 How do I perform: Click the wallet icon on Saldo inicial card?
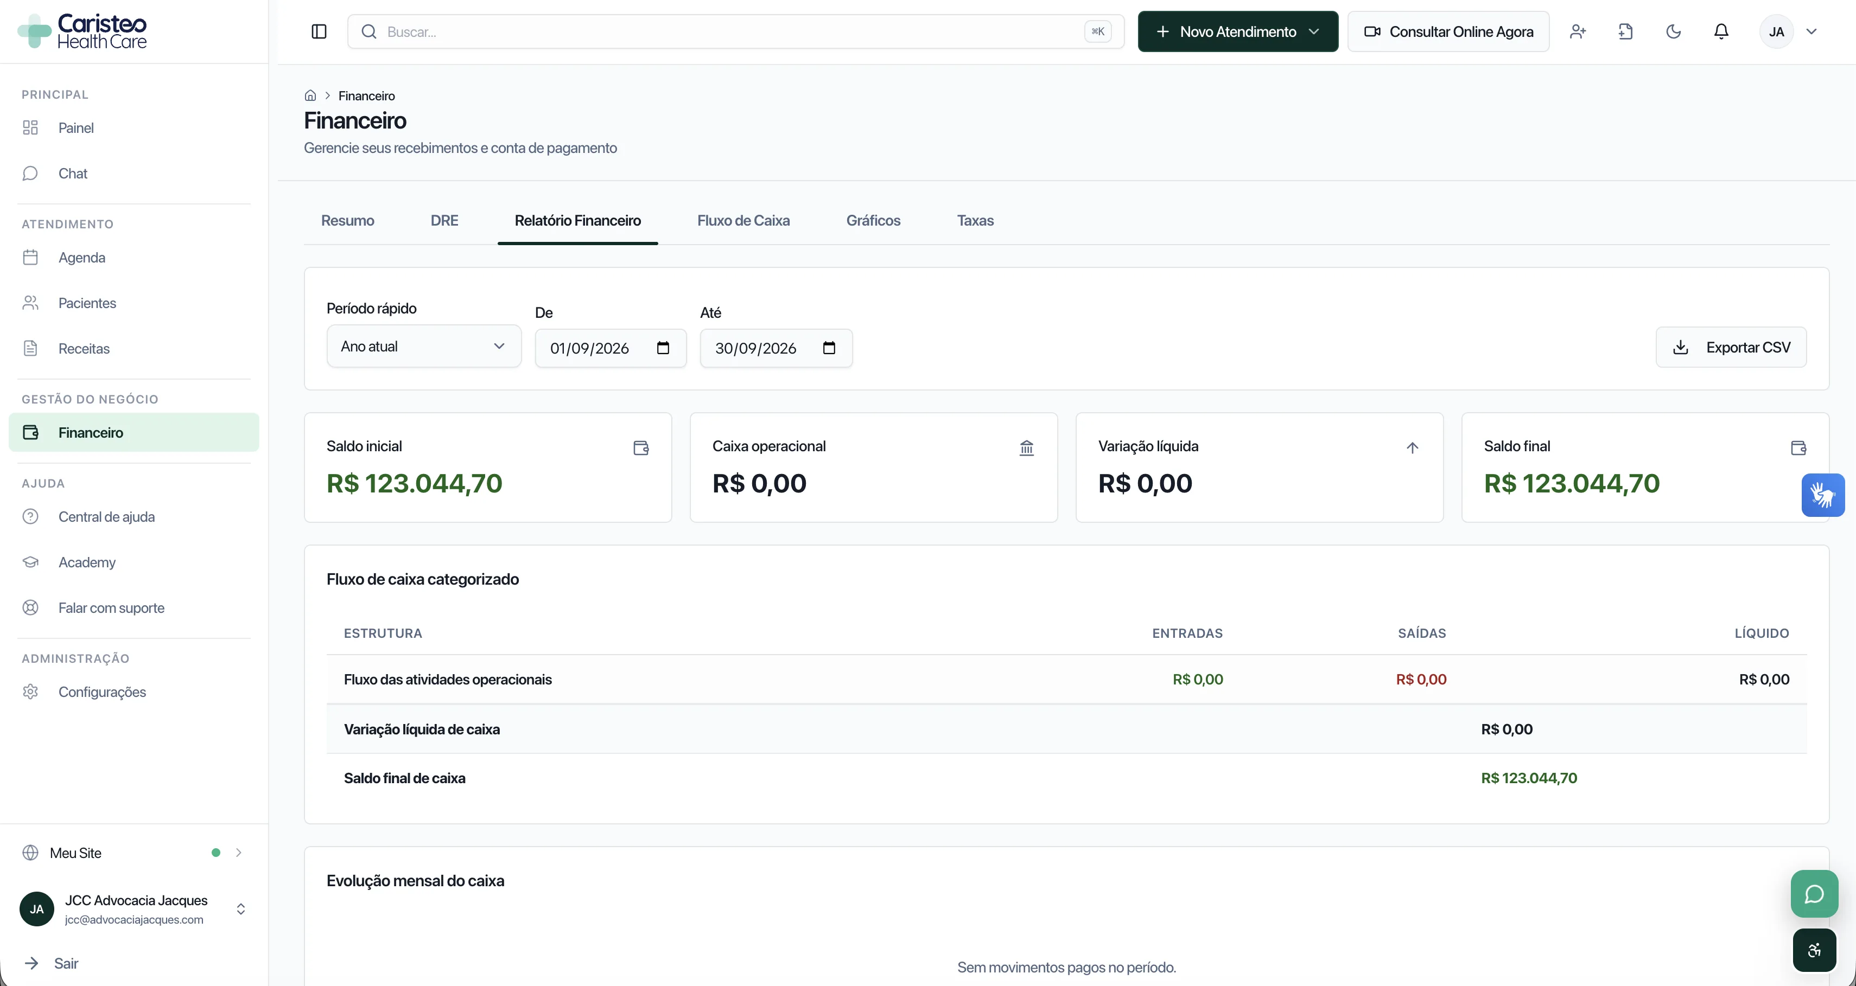641,448
